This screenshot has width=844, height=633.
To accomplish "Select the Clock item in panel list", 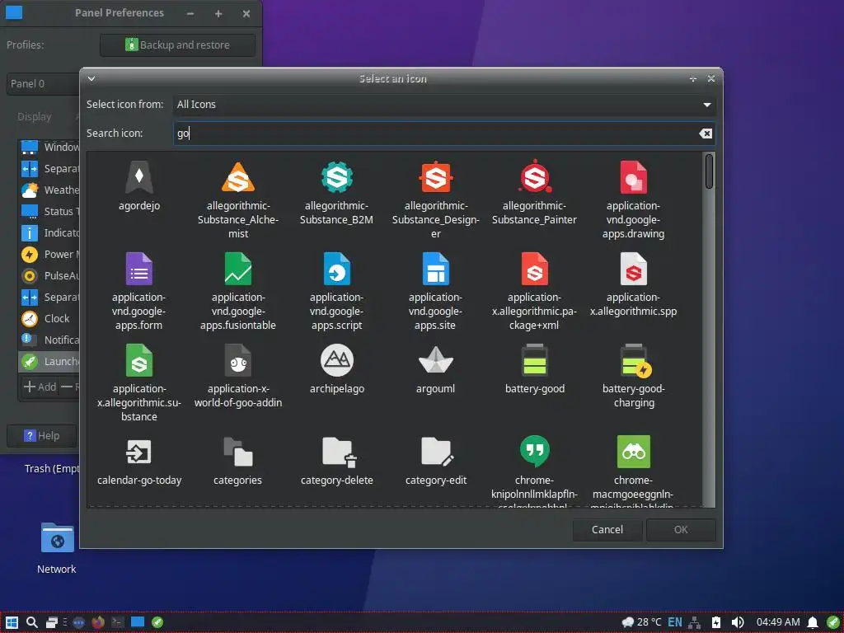I will (49, 319).
